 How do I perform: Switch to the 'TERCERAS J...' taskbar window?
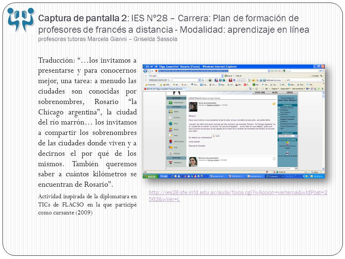[x=236, y=176]
